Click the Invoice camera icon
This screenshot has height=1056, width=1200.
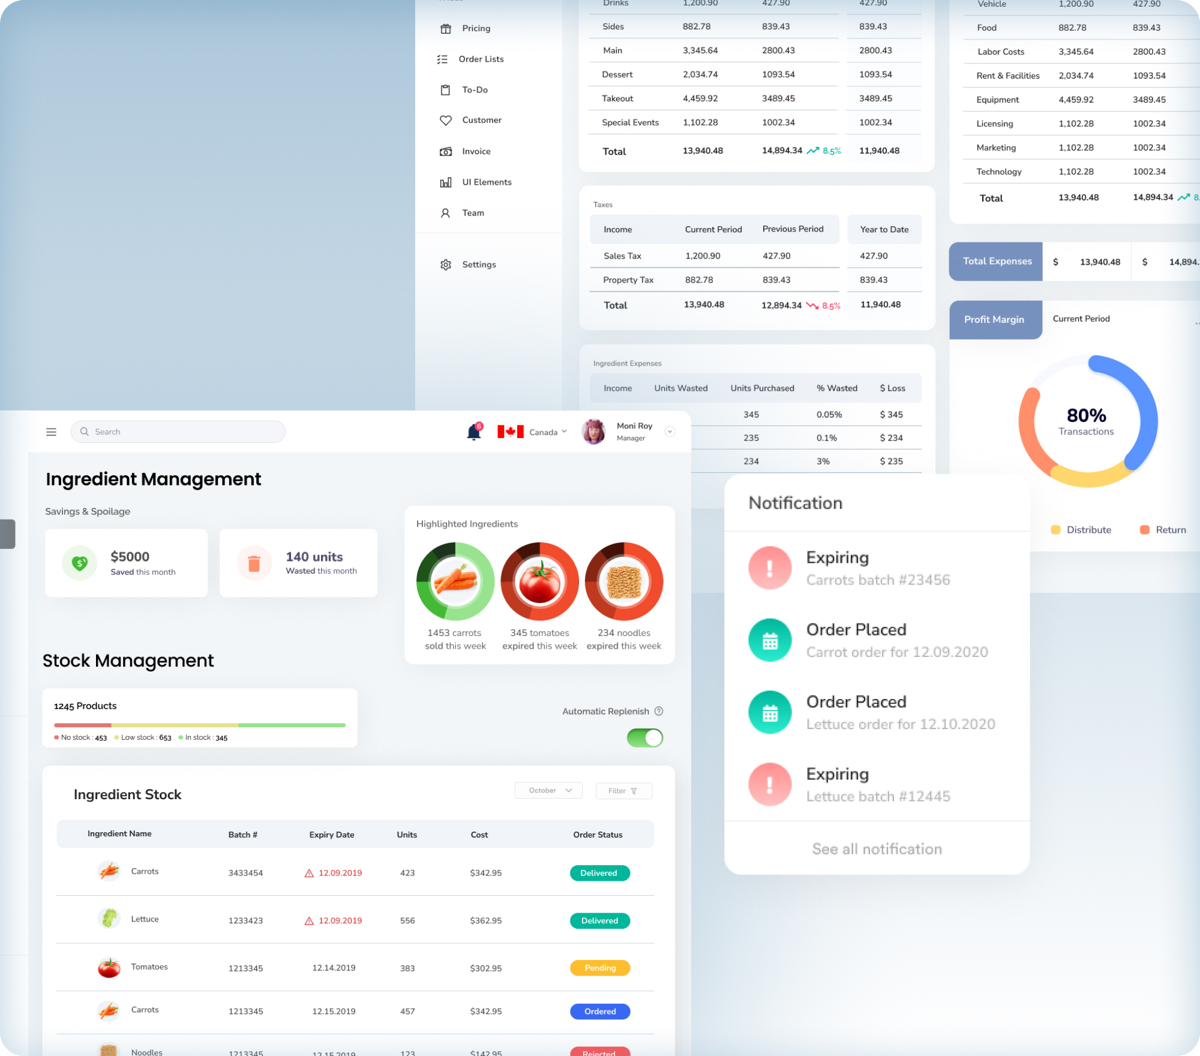coord(445,151)
